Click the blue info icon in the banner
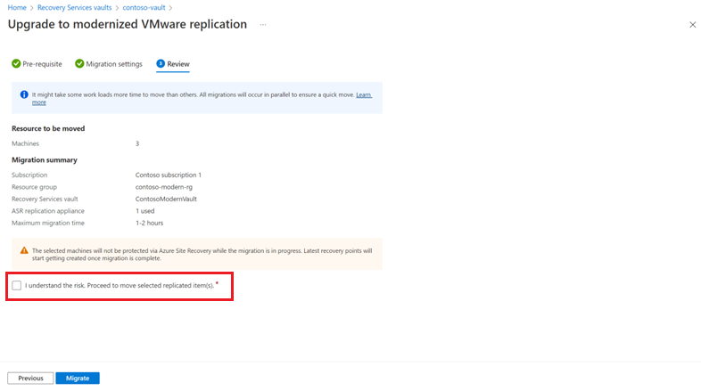The width and height of the screenshot is (701, 391). pos(24,94)
